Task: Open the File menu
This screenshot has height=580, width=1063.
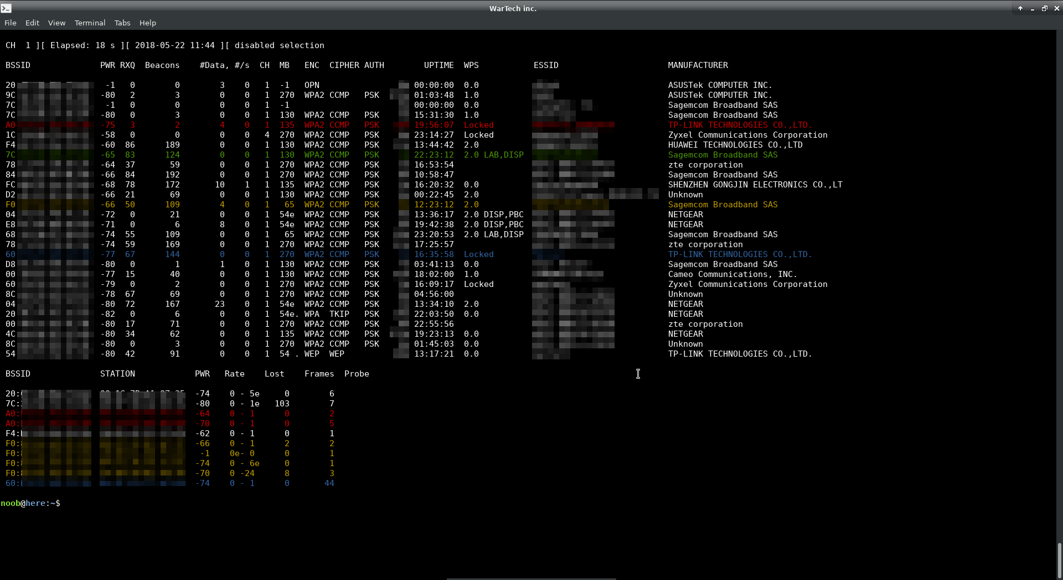Action: [x=10, y=23]
